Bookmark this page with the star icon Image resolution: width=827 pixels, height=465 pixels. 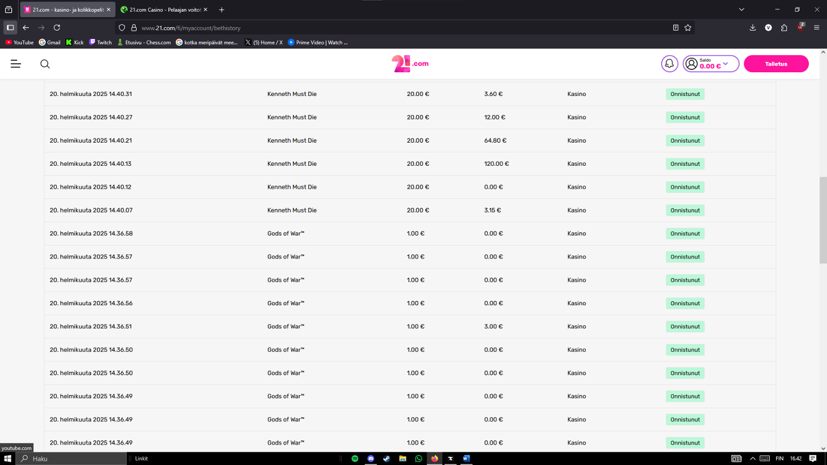click(x=688, y=28)
